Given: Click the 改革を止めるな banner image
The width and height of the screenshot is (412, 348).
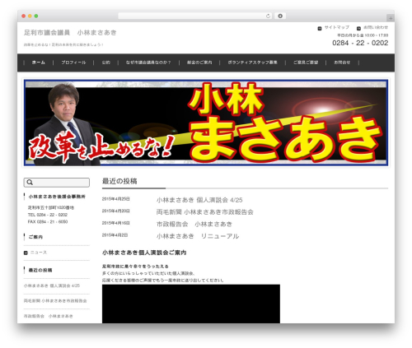Looking at the screenshot, I should coord(206,123).
